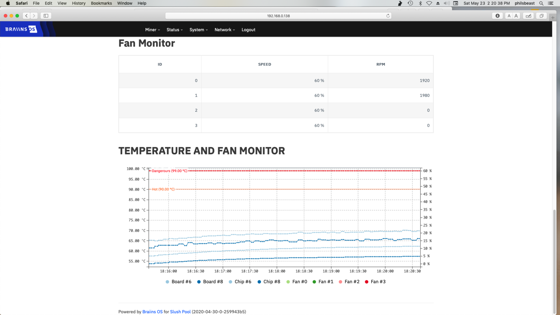Viewport: 560px width, 315px height.
Task: Add a new tab with plus button
Action: 553,17
